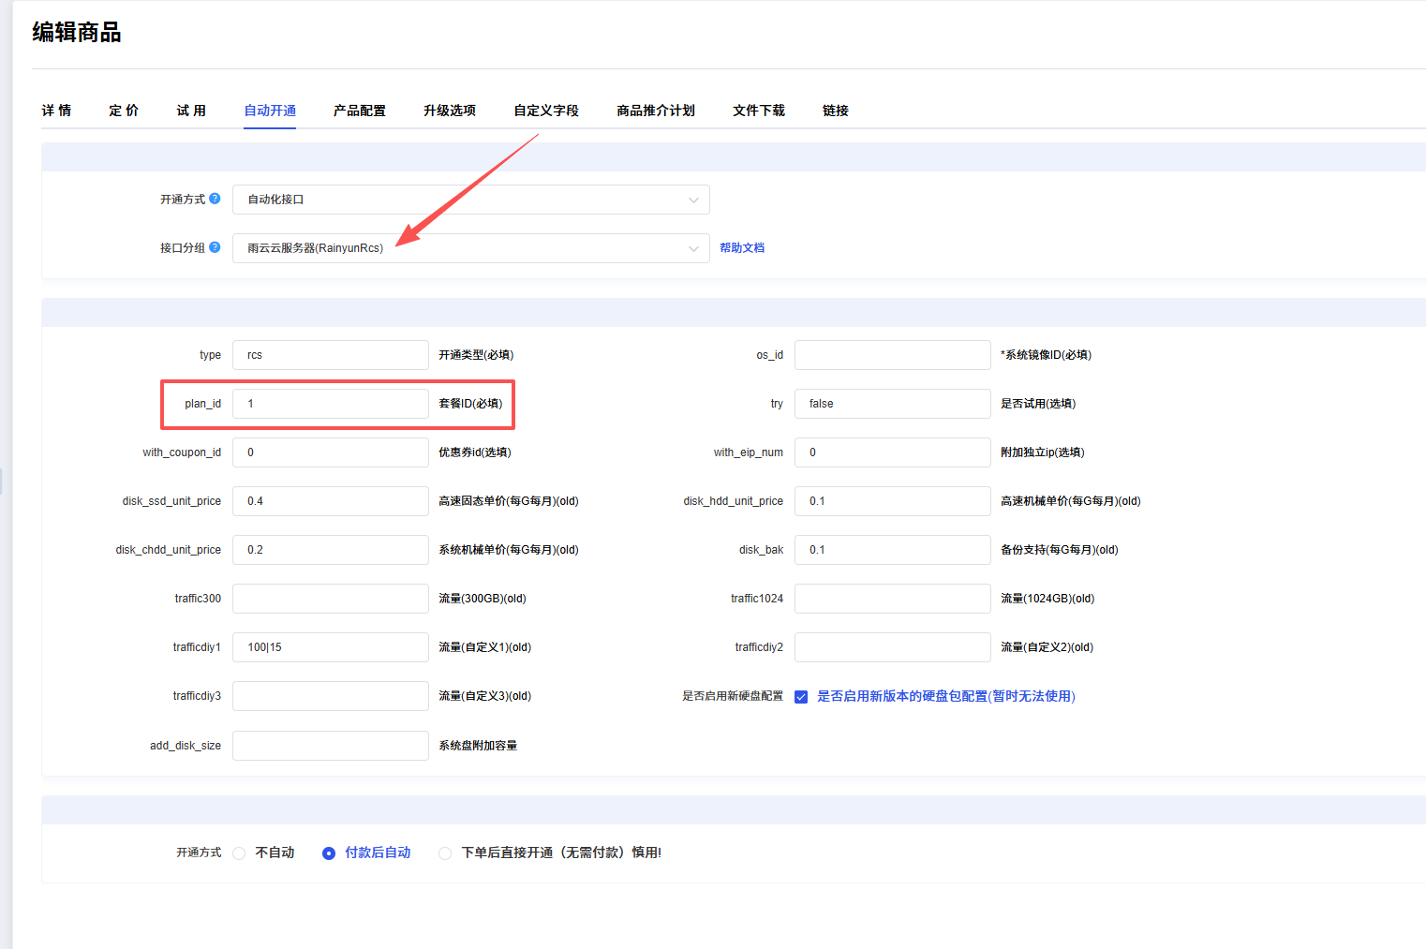The width and height of the screenshot is (1426, 949).
Task: Click the 套餐ID(必填) description text
Action: [470, 404]
